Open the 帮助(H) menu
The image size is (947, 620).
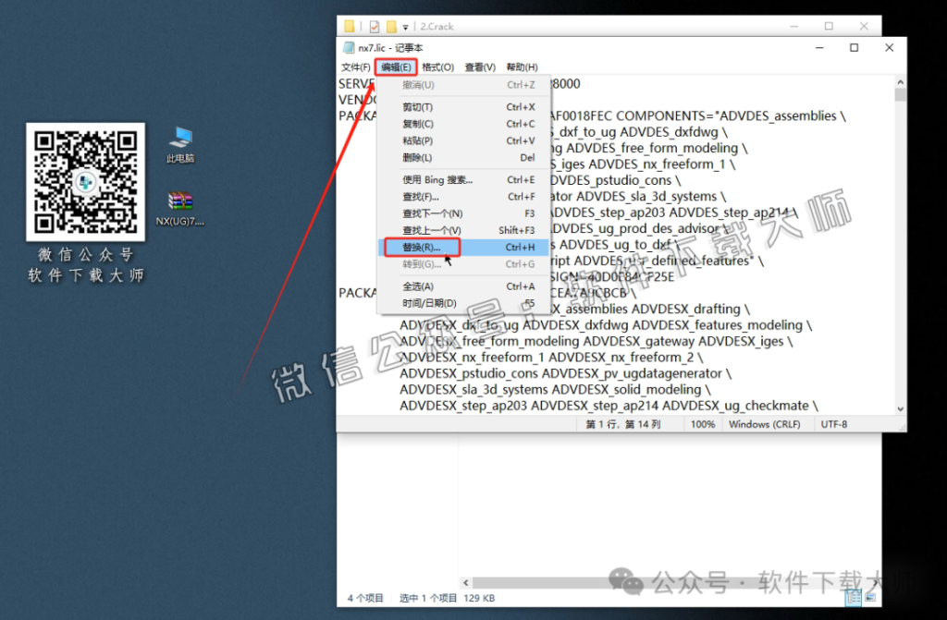[522, 67]
